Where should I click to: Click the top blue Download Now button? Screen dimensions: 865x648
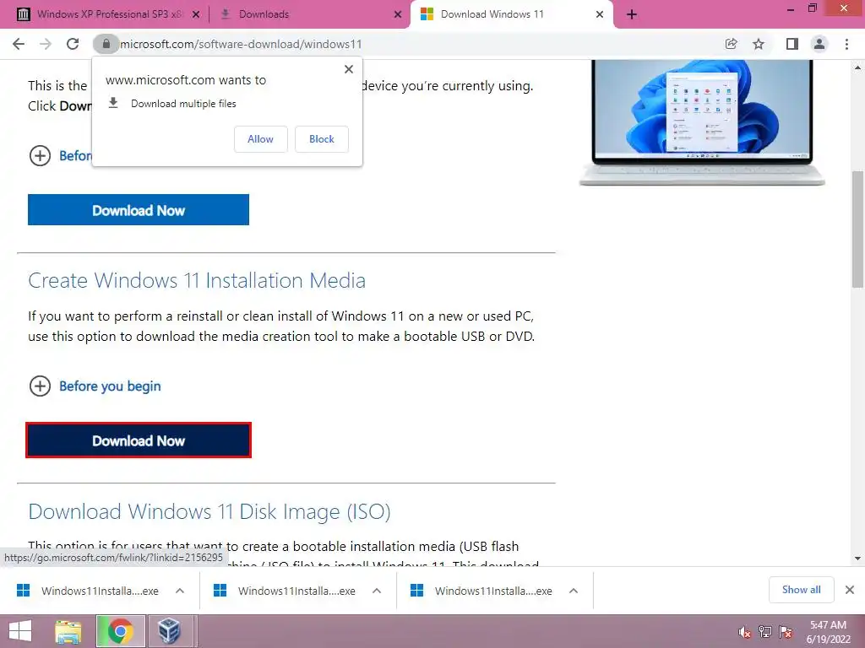[x=139, y=210]
